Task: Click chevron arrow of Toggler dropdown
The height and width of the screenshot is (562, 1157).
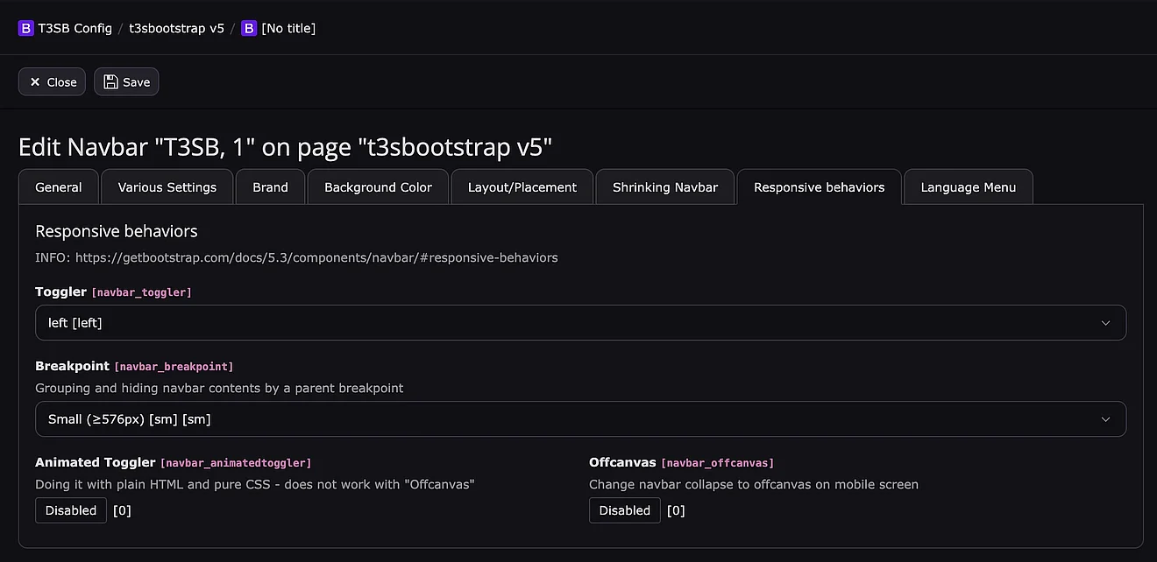Action: 1105,323
